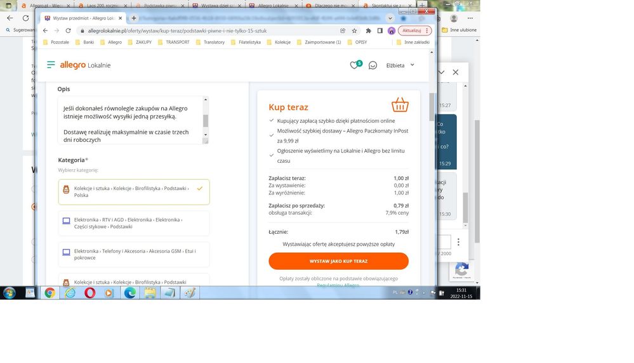
Task: Switch to Skontaktuj się tab in background browser
Action: pyautogui.click(x=386, y=6)
